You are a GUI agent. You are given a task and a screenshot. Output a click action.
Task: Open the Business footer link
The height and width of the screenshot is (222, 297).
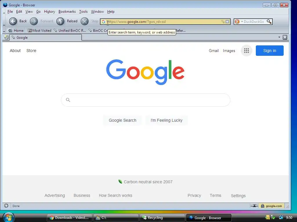pyautogui.click(x=82, y=195)
